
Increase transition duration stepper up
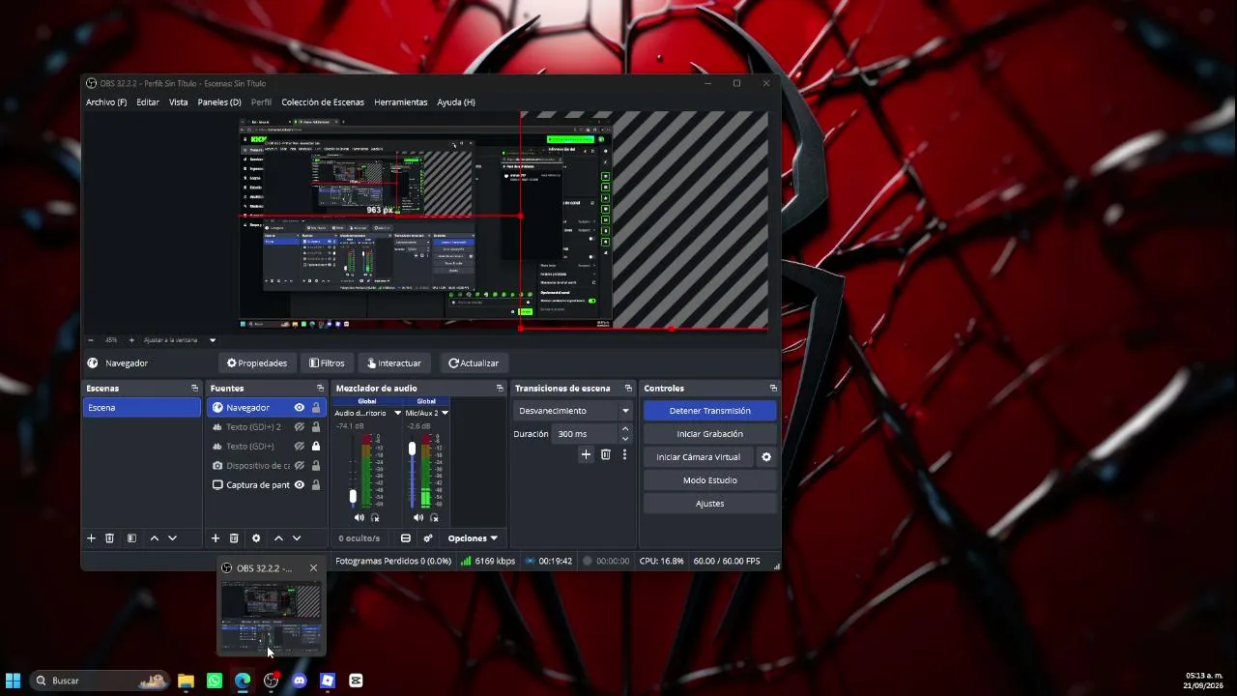pos(625,429)
